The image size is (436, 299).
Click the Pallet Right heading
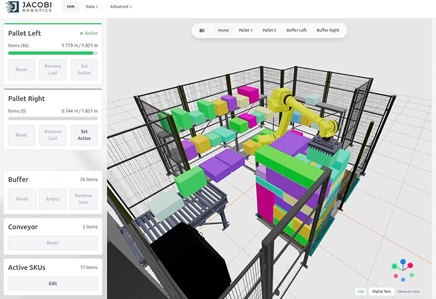point(26,99)
